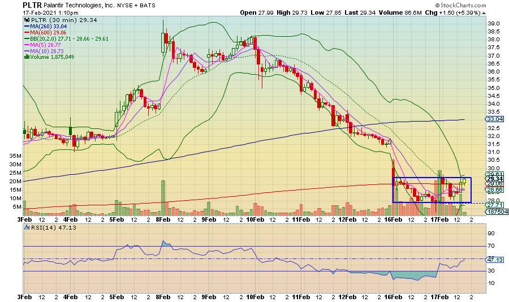Click the NYSE + BATS exchange label
The width and height of the screenshot is (509, 302).
tap(136, 6)
